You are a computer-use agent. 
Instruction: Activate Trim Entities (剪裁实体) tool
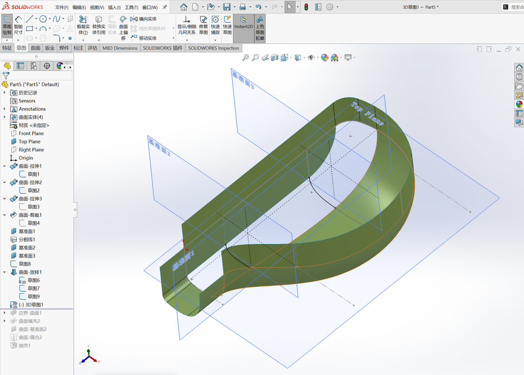[83, 26]
